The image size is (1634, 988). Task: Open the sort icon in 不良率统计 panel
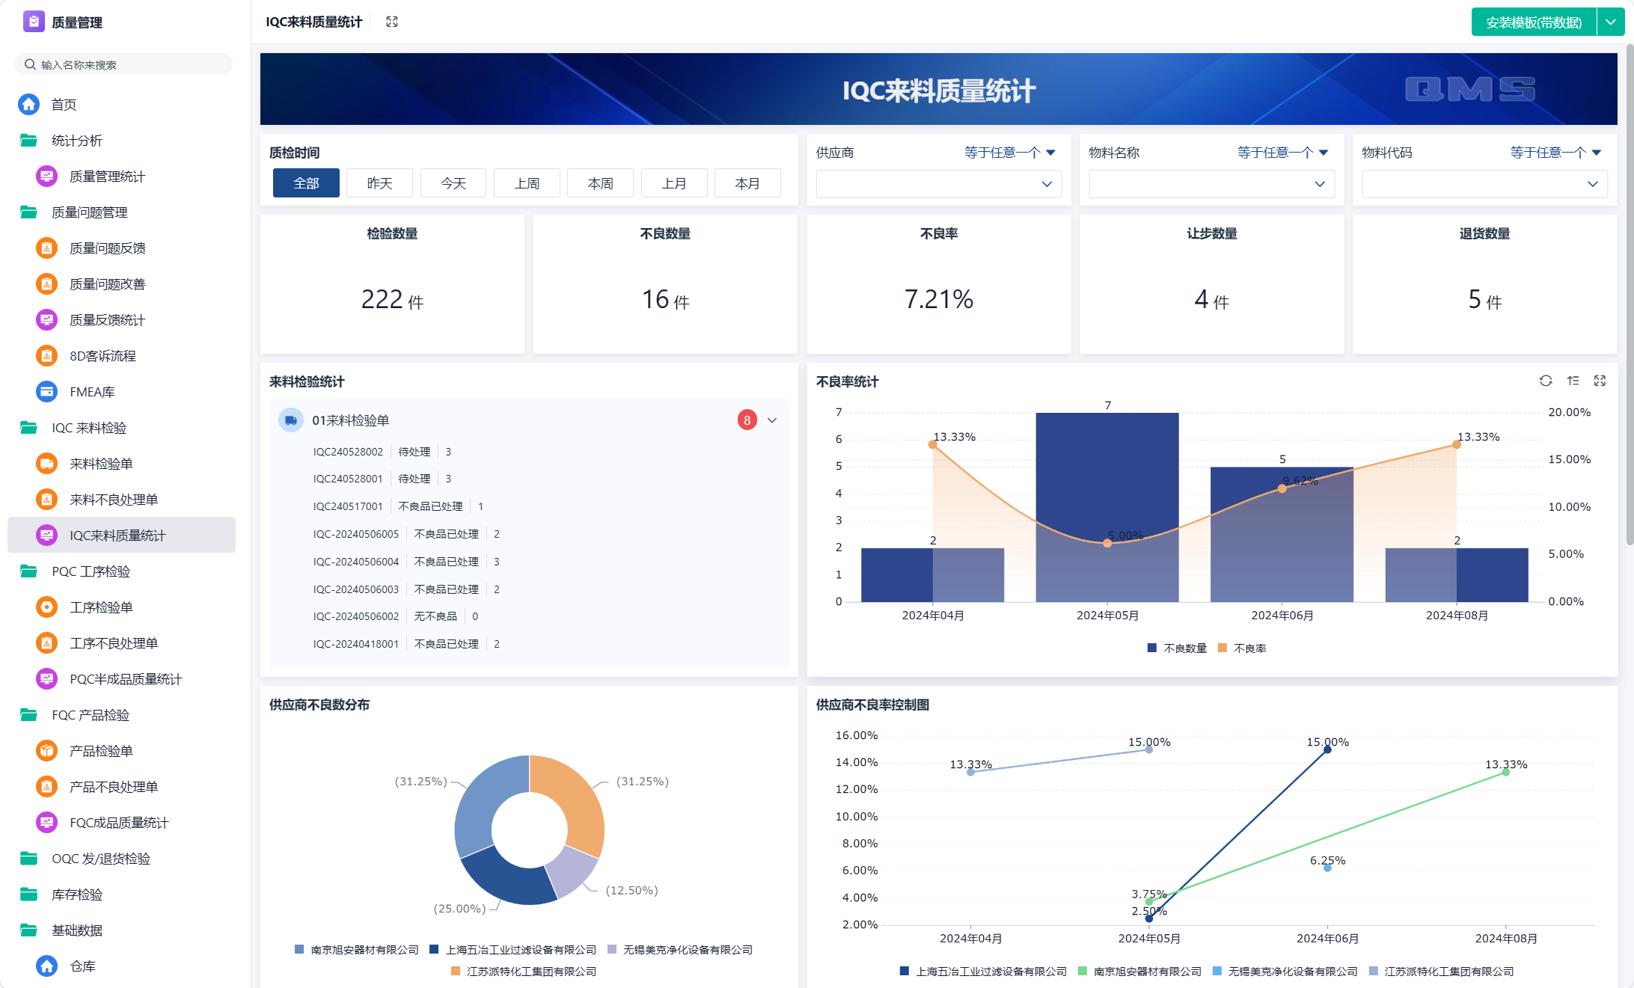coord(1573,381)
